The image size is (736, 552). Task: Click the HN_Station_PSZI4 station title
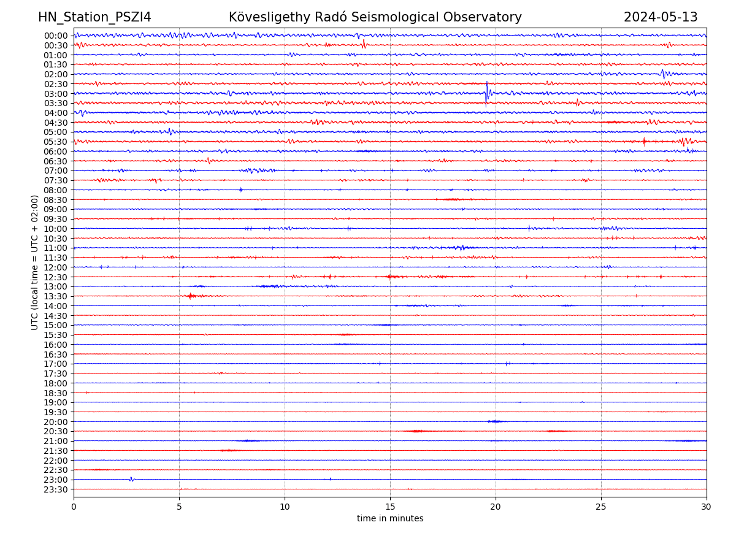click(94, 17)
